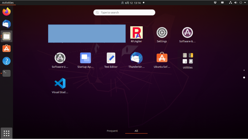Expand the system menu arrow
The image size is (248, 139).
[x=245, y=2]
